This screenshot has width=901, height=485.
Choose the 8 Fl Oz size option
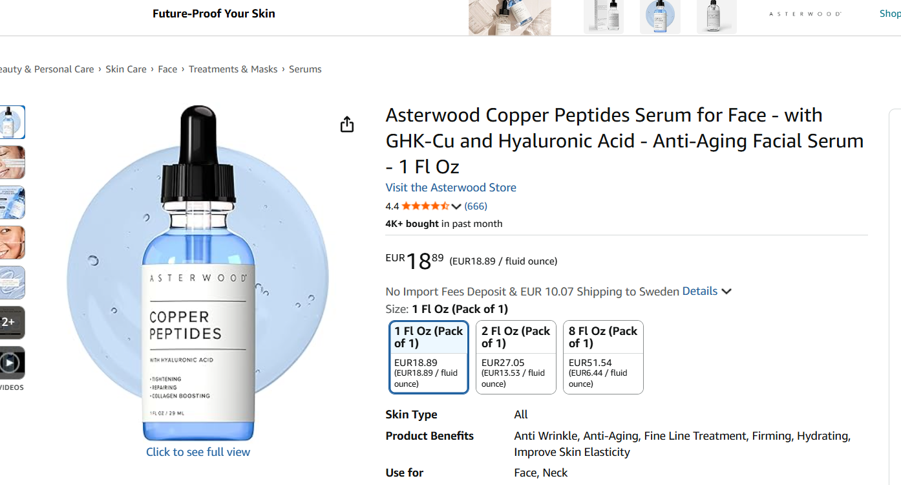click(603, 357)
